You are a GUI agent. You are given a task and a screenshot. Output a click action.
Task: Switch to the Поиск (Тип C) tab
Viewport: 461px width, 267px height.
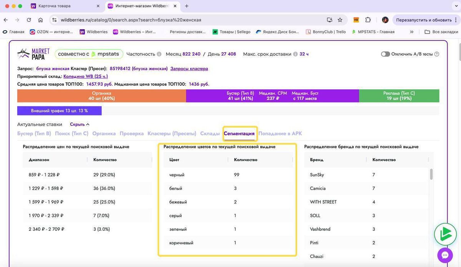point(71,133)
